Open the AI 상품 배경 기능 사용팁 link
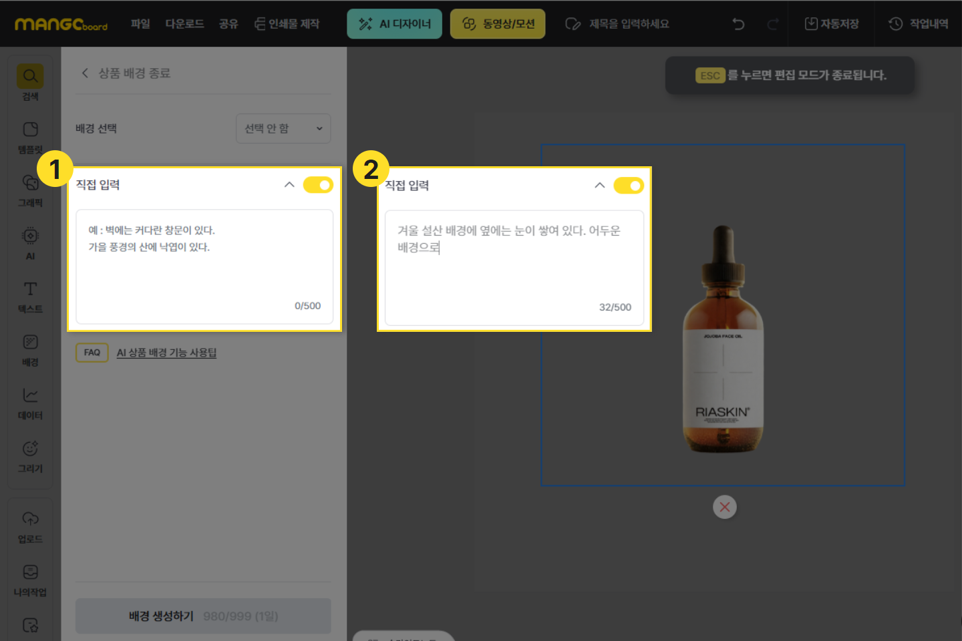Viewport: 962px width, 641px height. [x=166, y=353]
